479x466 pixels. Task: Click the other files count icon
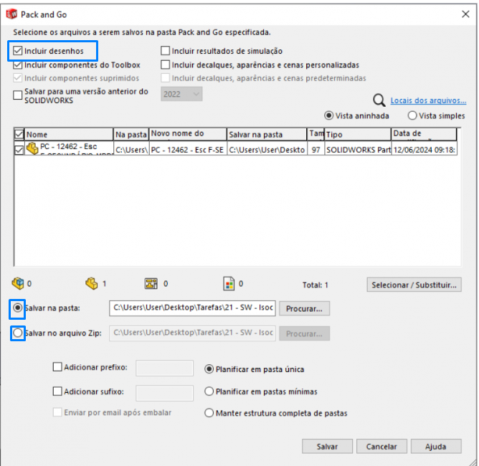click(229, 284)
